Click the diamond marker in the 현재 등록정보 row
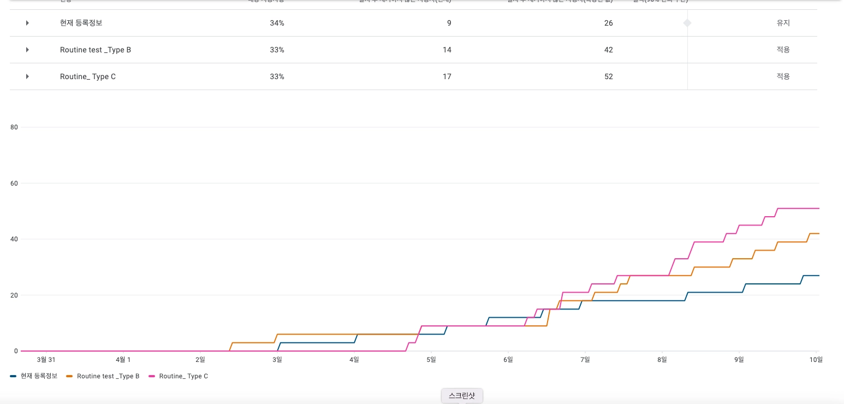The height and width of the screenshot is (404, 844). tap(687, 23)
